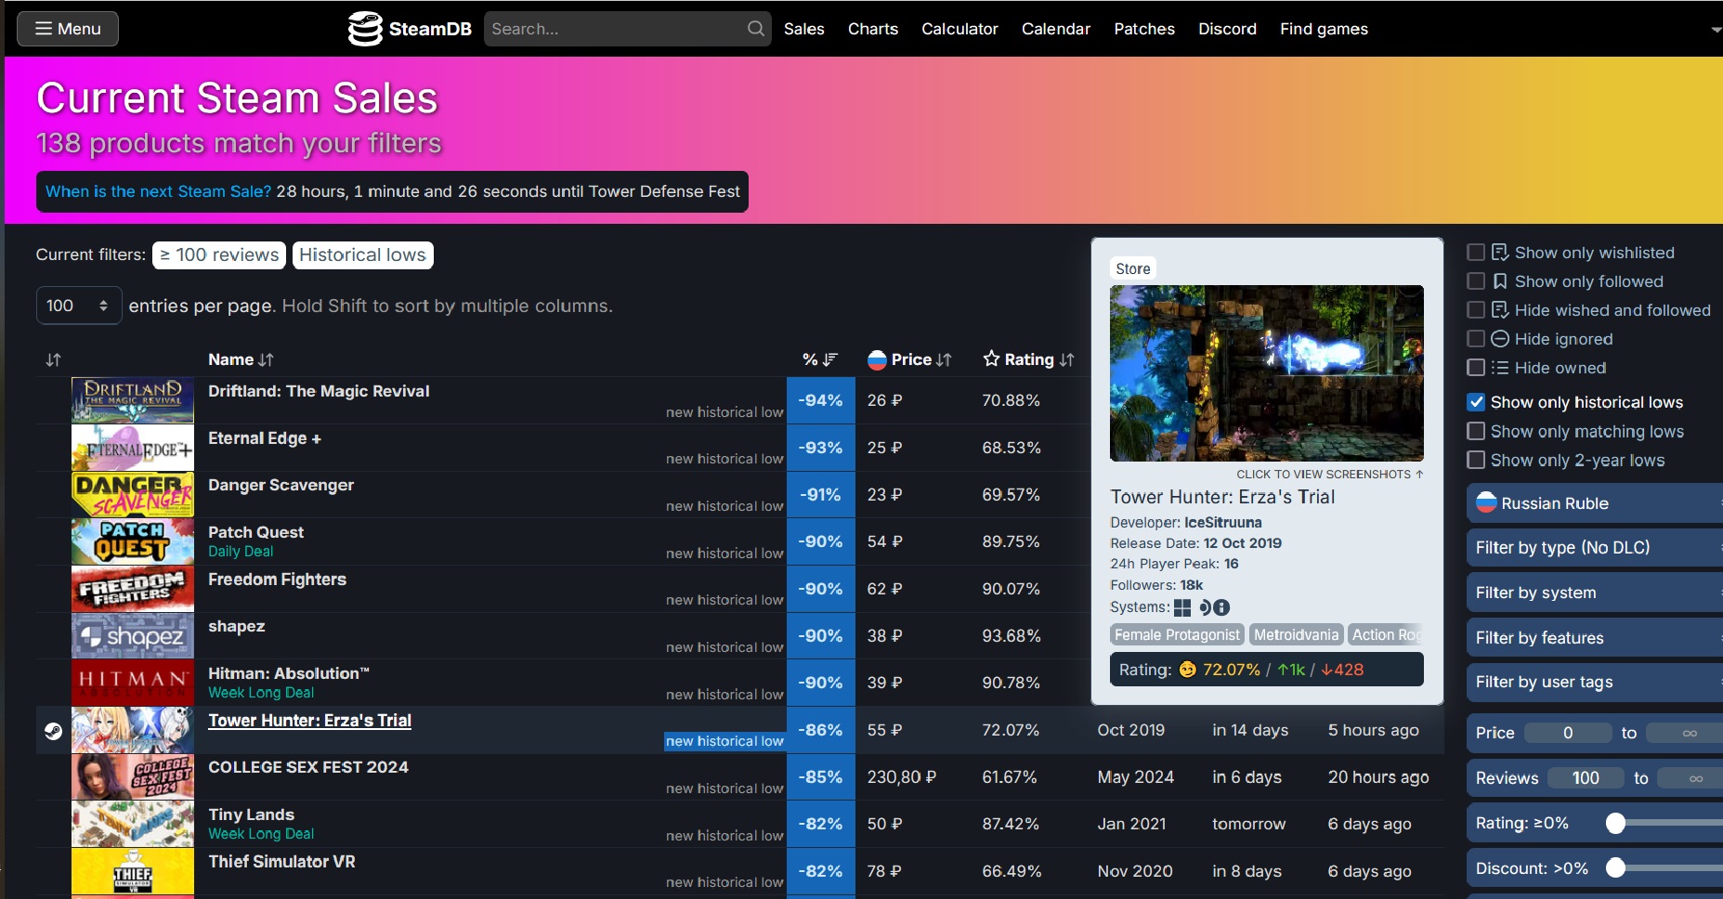Check Show only 2-year lows
The height and width of the screenshot is (899, 1723).
(x=1476, y=460)
